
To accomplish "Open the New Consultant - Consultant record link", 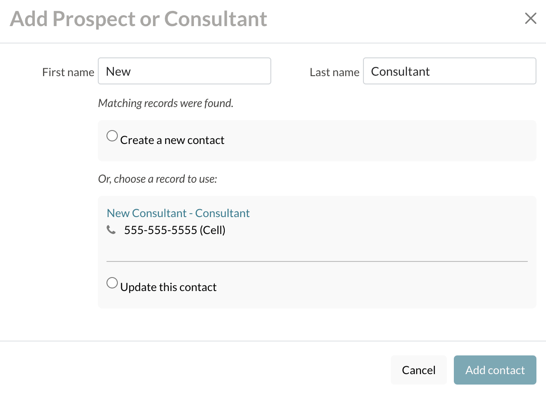I will pos(178,213).
